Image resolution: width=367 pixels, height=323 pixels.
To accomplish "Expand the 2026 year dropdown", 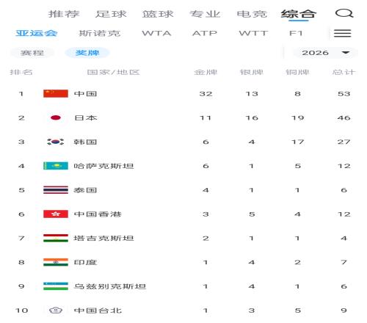I will click(x=325, y=53).
